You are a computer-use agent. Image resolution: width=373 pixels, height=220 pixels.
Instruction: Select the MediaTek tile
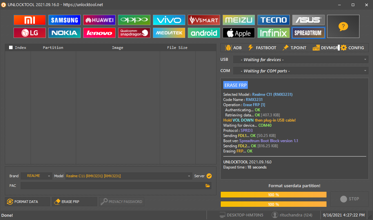point(169,33)
